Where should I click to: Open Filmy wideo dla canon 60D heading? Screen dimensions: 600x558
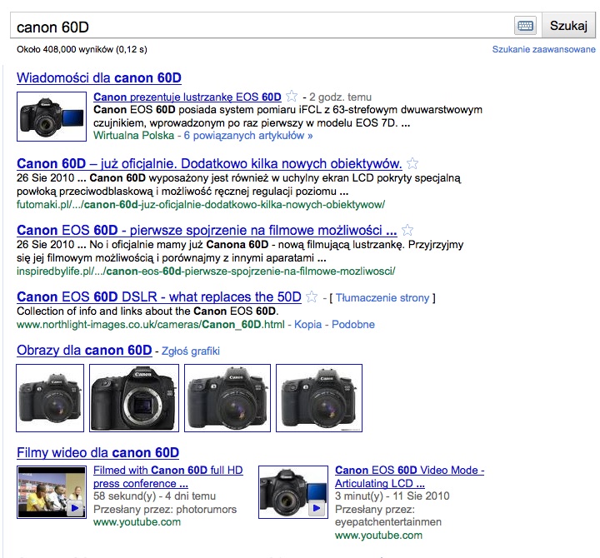(x=98, y=452)
